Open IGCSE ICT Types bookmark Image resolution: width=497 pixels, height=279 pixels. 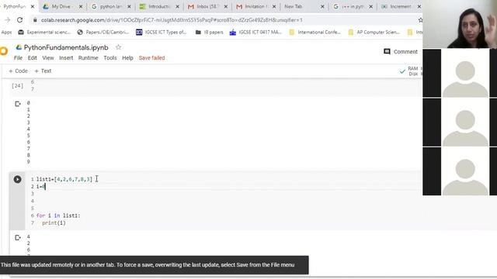pos(161,33)
